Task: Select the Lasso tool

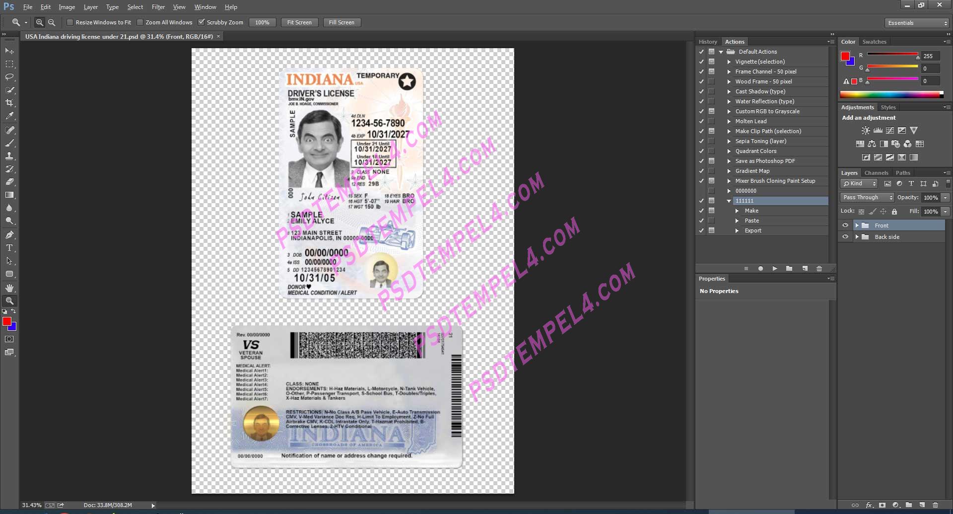Action: [x=9, y=77]
